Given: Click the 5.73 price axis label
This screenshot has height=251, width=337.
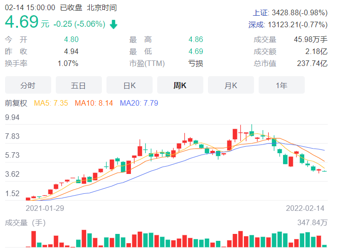Looking at the screenshot, I should click(x=12, y=155).
